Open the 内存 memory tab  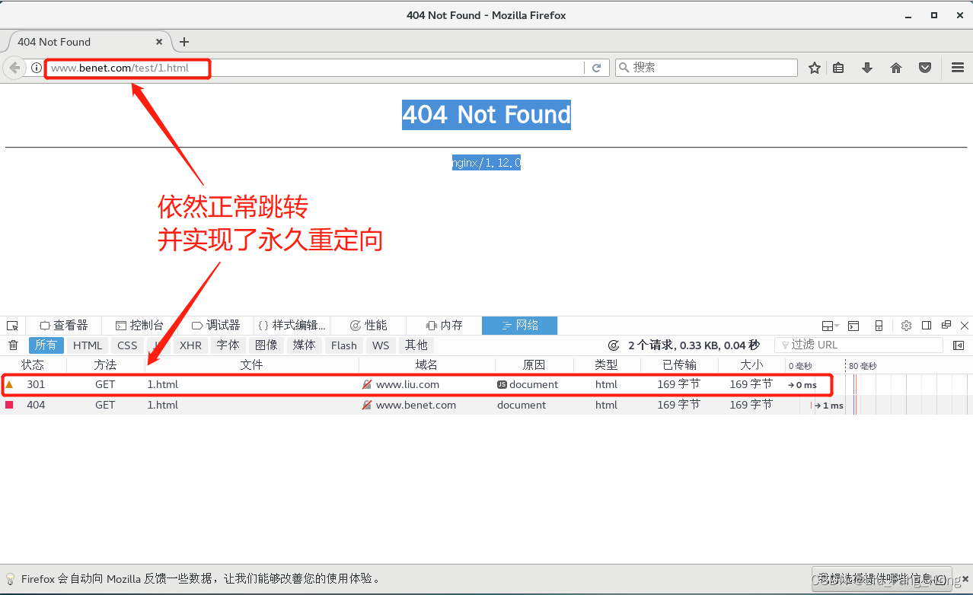click(x=444, y=326)
